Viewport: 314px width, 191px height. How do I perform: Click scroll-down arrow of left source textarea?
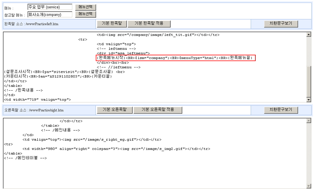pos(308,99)
